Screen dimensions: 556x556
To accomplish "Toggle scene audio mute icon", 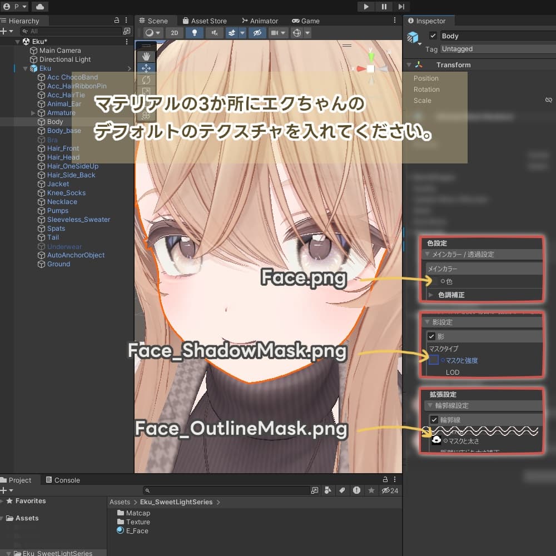I will coord(214,33).
